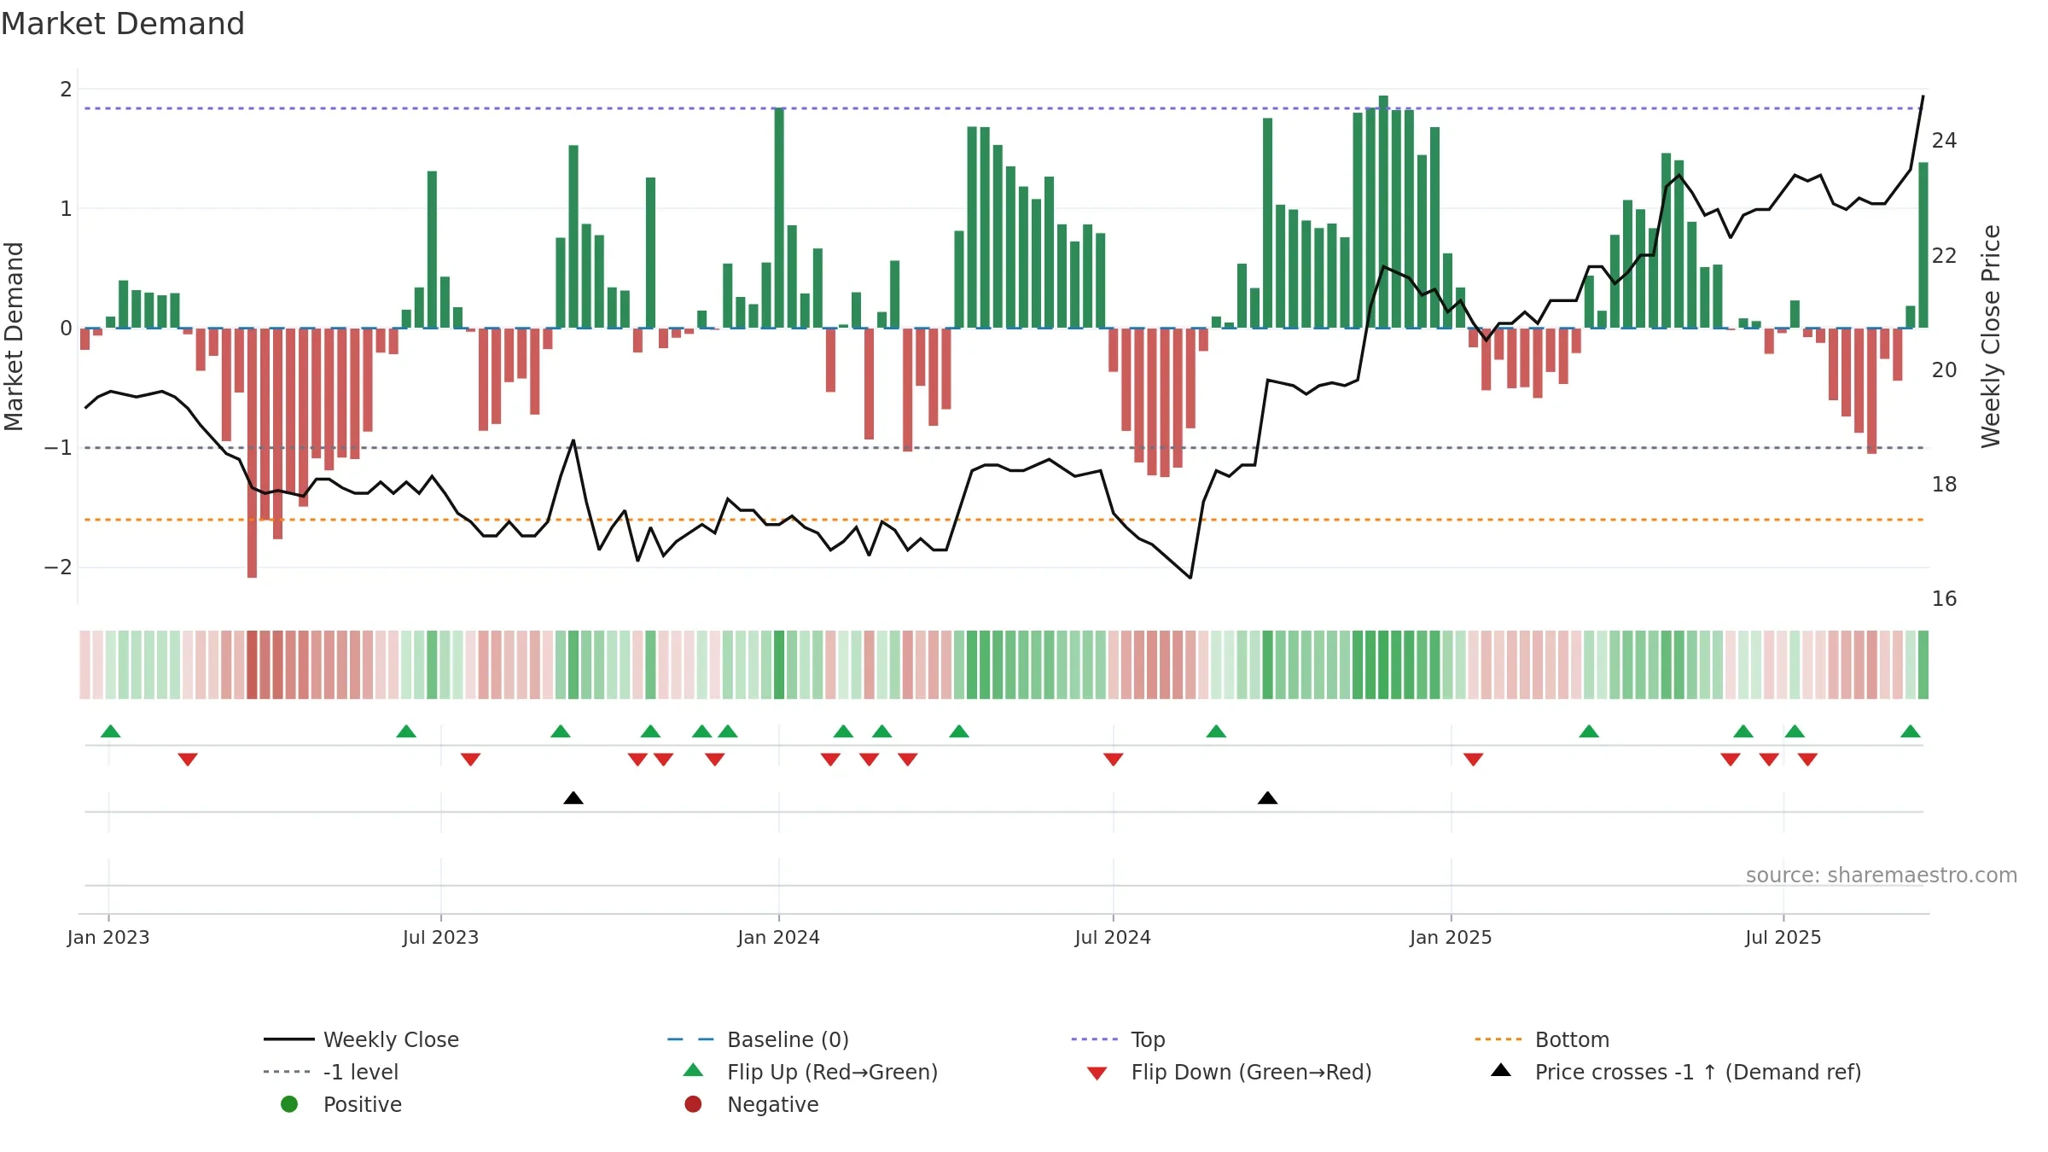Click the black price-cross triangle near September 2023
Screen dimensions: 2048x1152
(x=573, y=798)
